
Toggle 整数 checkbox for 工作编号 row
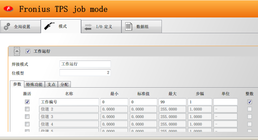(249, 102)
